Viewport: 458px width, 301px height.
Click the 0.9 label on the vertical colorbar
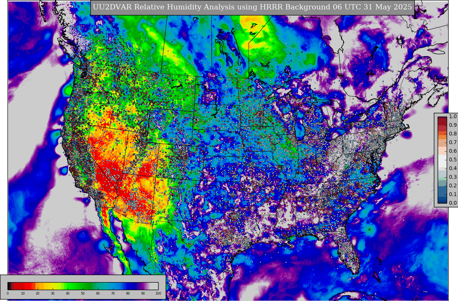point(453,125)
